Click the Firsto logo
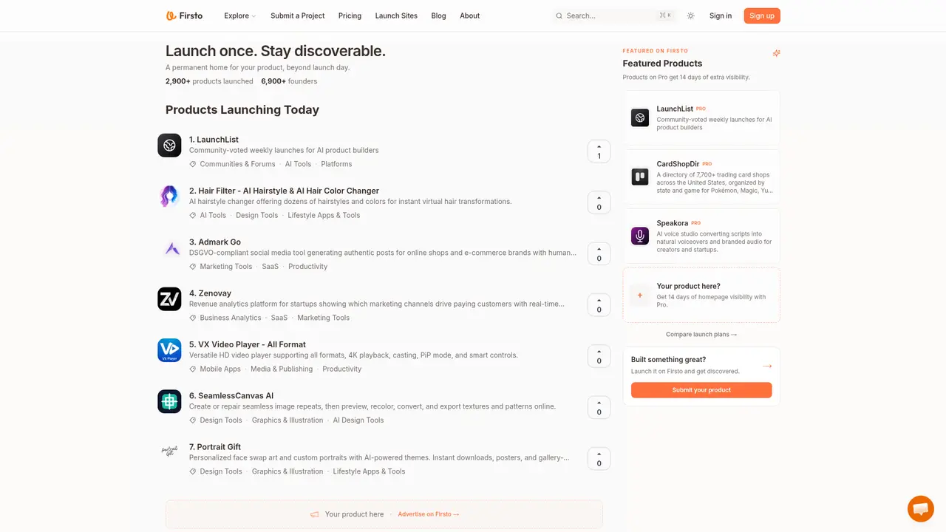946x532 pixels. [x=184, y=16]
